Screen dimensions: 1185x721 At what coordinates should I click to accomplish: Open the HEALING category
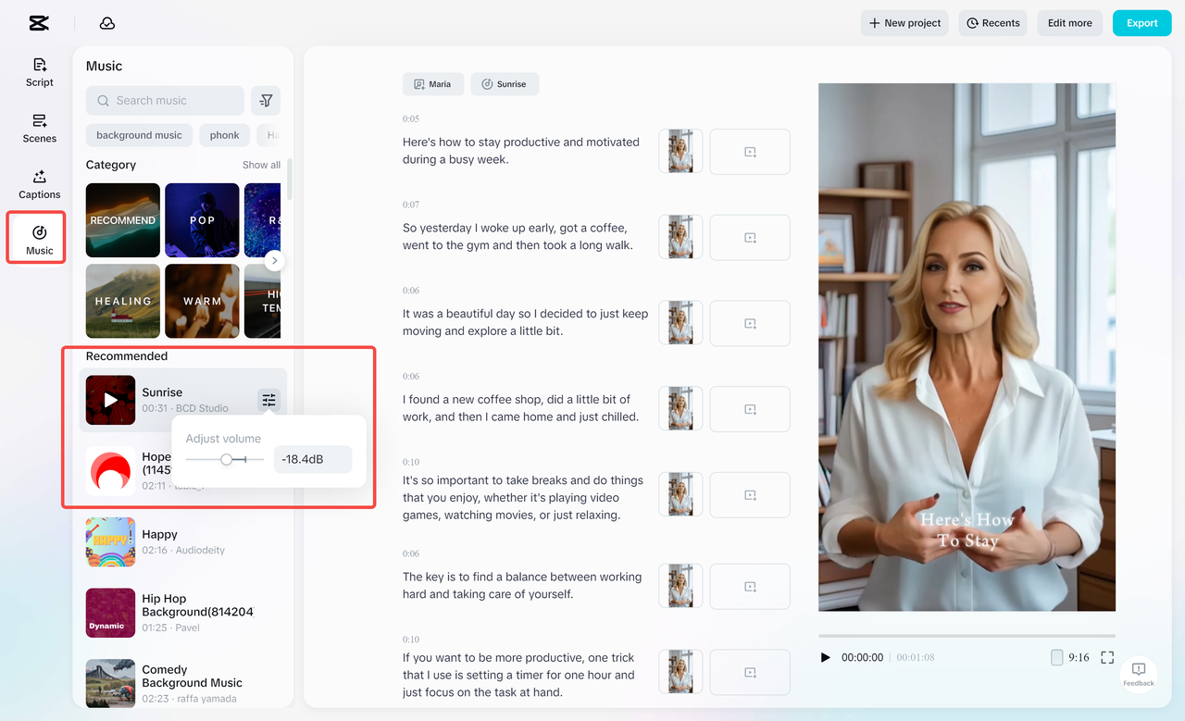click(123, 301)
